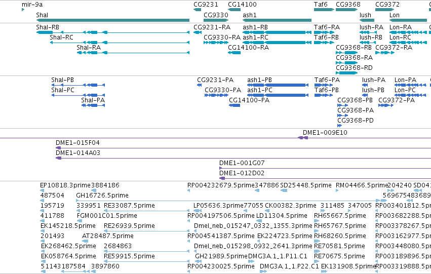Click the LD11304.5prime EST label
431x274 pixels.
(282, 216)
